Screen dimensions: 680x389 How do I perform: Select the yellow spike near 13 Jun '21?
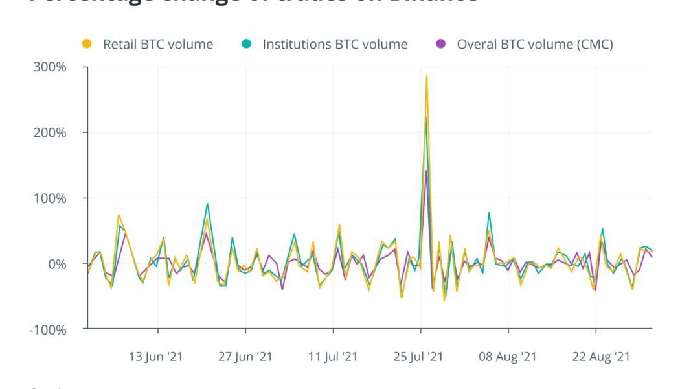[118, 215]
